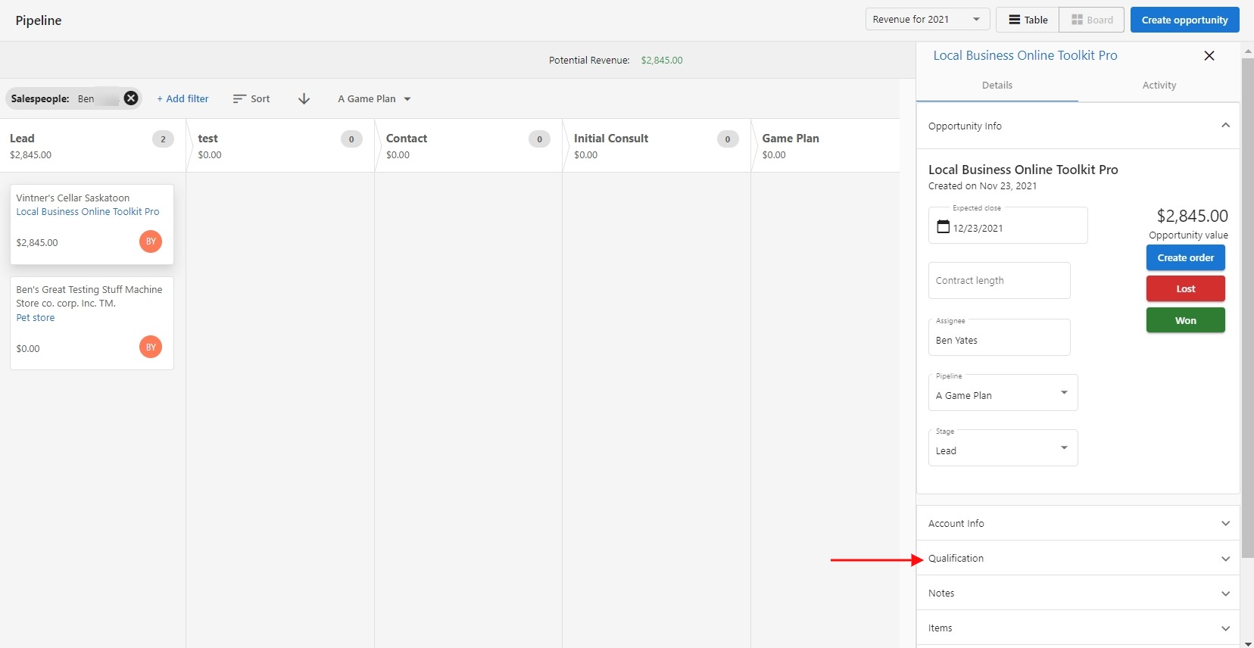Open the Pet store opportunity link
The image size is (1254, 648).
(x=36, y=318)
